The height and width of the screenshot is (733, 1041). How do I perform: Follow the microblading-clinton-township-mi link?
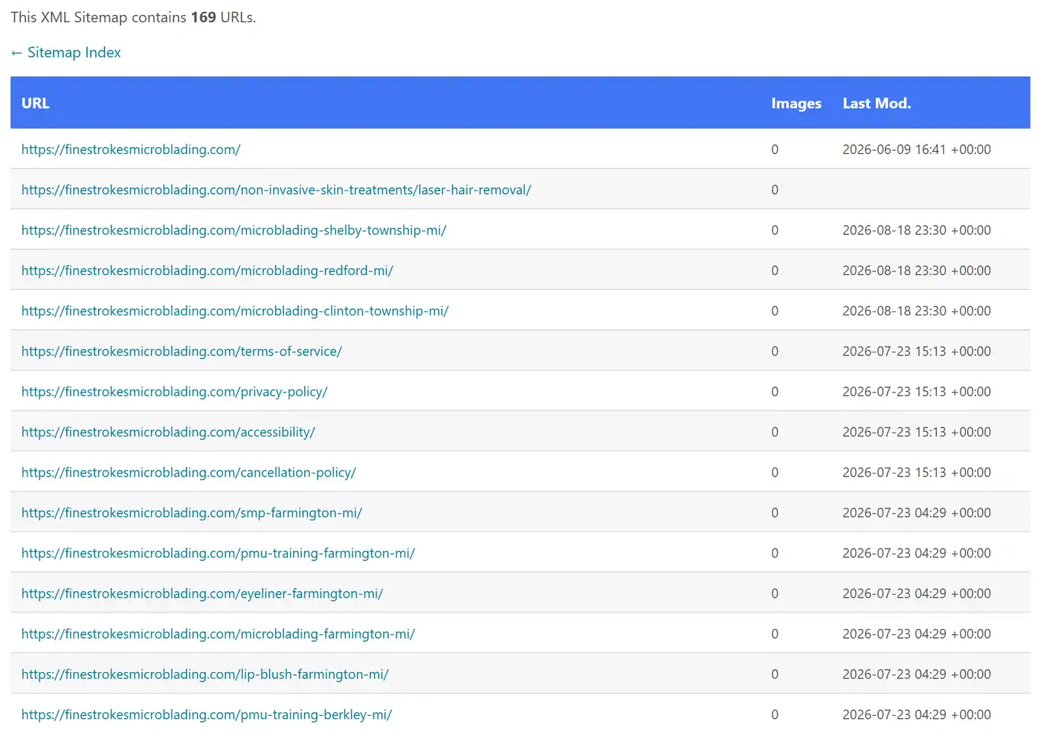tap(235, 311)
